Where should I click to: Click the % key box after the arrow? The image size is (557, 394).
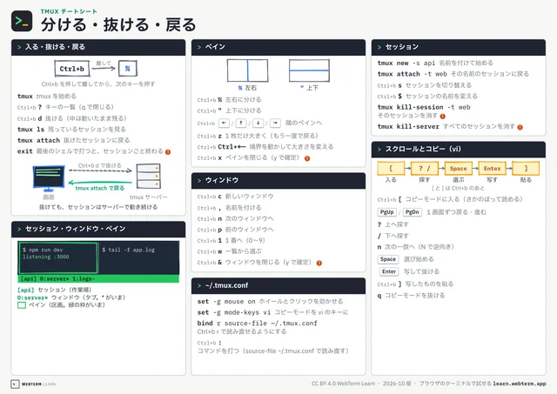128,69
